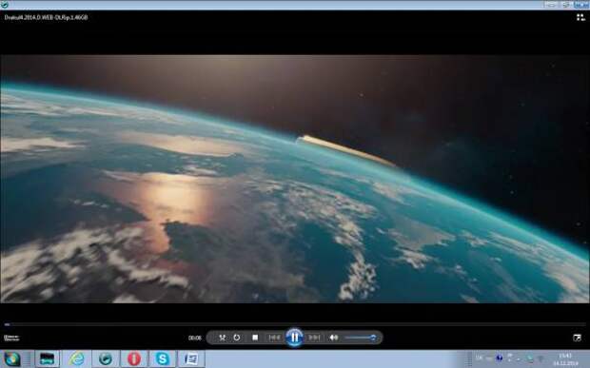590x368 pixels.
Task: Skip to the previous track
Action: 274,338
